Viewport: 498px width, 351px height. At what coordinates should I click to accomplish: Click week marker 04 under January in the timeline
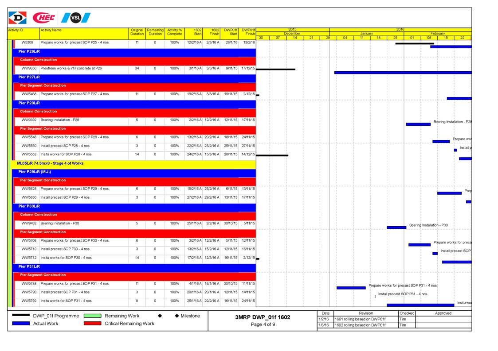[345, 38]
